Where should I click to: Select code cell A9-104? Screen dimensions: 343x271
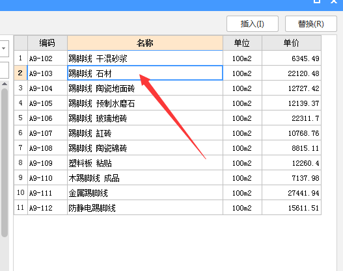(x=48, y=88)
